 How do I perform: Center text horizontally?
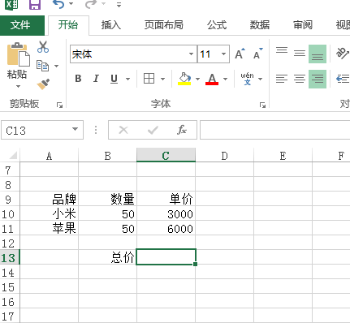pyautogui.click(x=300, y=79)
